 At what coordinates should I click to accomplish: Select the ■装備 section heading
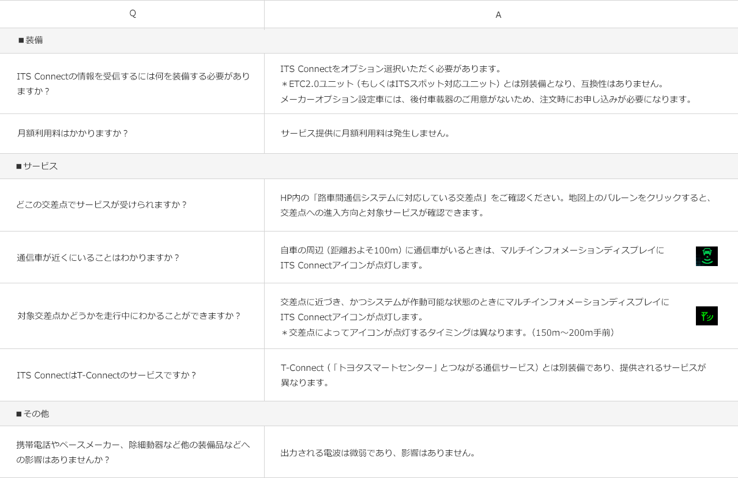(x=31, y=40)
